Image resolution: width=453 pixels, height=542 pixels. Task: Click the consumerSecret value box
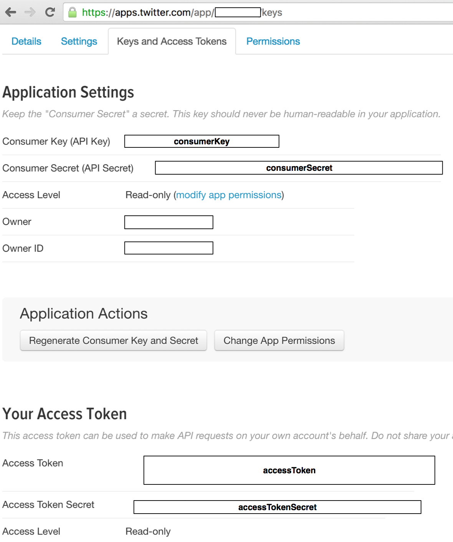(299, 168)
